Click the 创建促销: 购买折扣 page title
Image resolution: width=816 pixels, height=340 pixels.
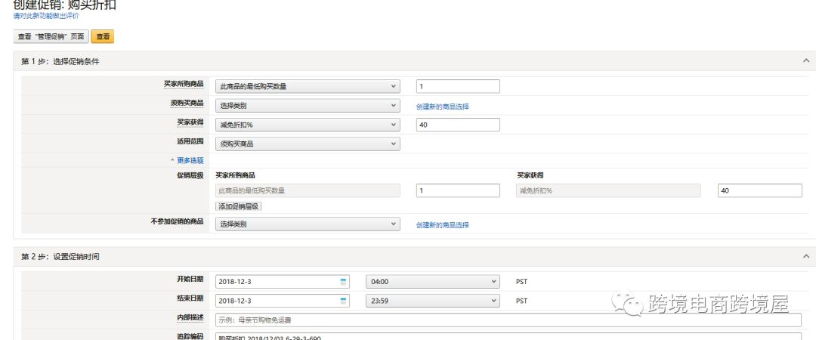pyautogui.click(x=64, y=5)
